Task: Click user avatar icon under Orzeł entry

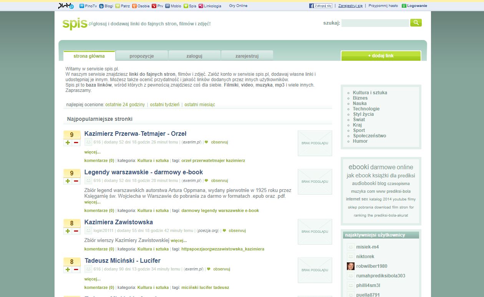Action: click(88, 142)
